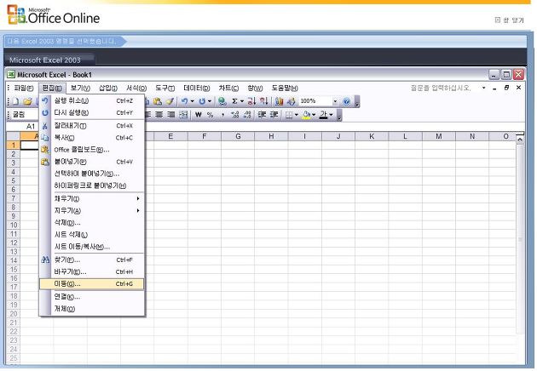Click the Increase Indent icon

click(x=274, y=115)
